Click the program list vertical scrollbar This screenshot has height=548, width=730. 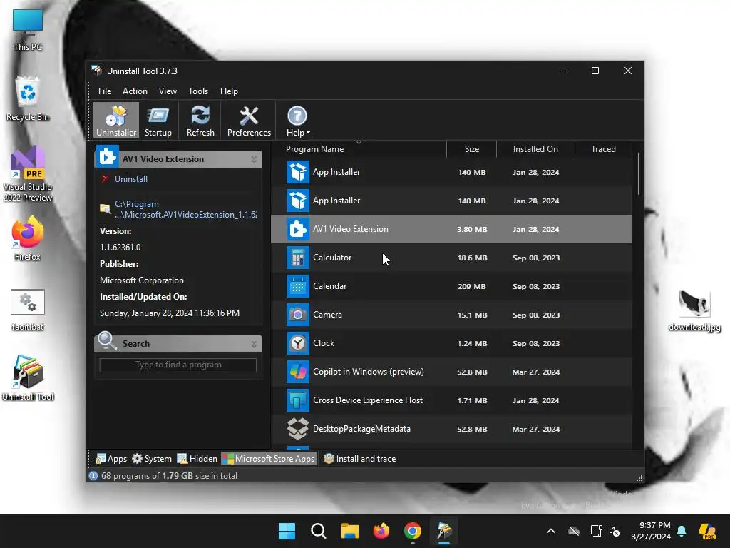638,173
